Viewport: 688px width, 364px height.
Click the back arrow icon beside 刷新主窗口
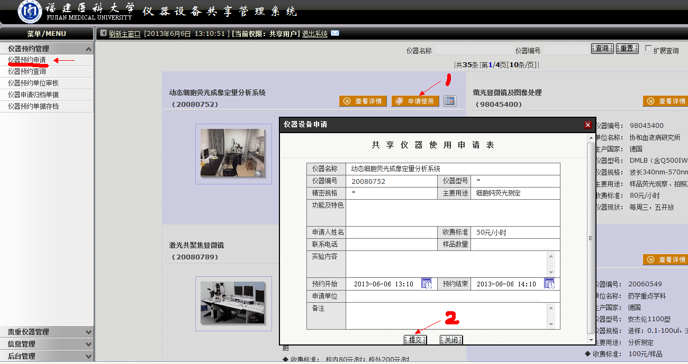coord(103,33)
